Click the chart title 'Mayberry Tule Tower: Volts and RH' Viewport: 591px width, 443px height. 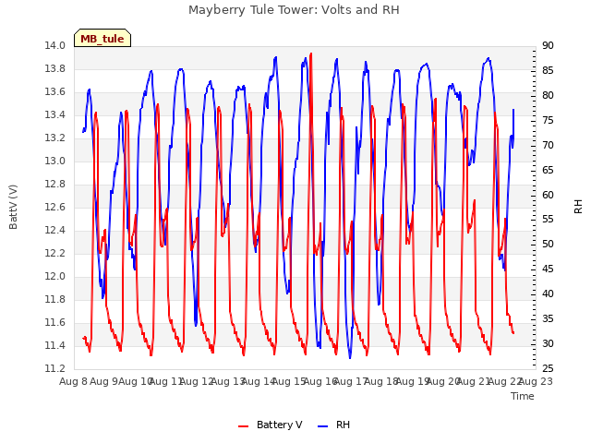[x=294, y=10]
